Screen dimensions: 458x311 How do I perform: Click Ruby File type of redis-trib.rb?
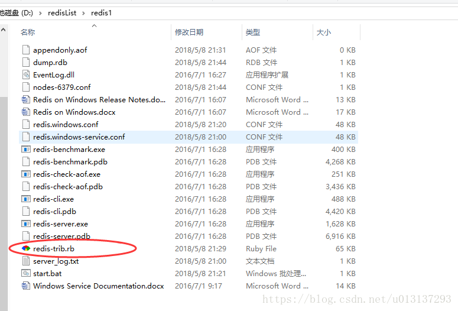click(x=261, y=249)
